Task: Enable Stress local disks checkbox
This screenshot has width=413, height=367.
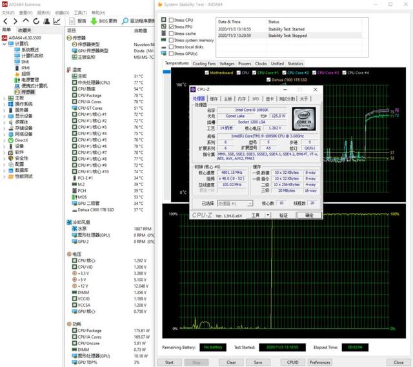Action: pyautogui.click(x=171, y=47)
